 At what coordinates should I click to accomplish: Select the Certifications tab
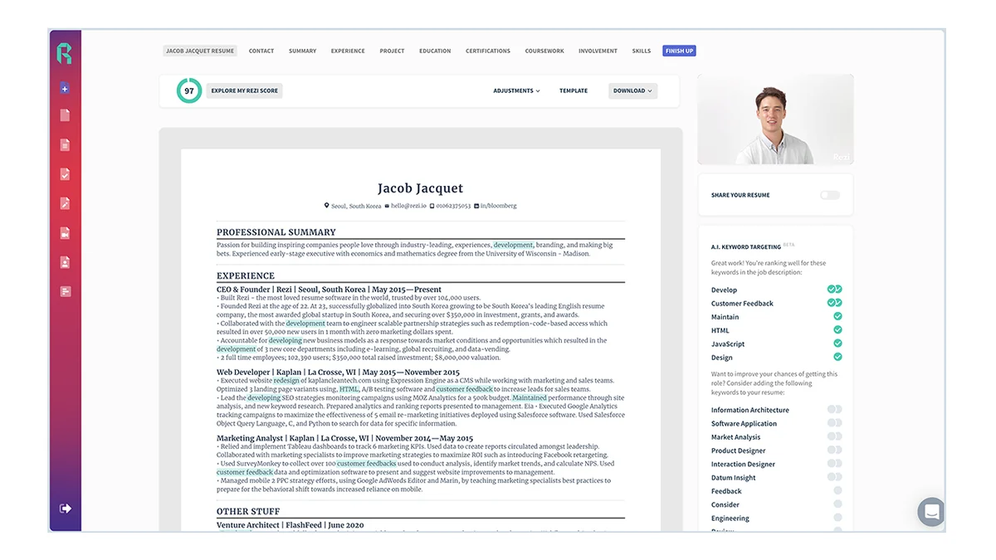[x=487, y=51]
